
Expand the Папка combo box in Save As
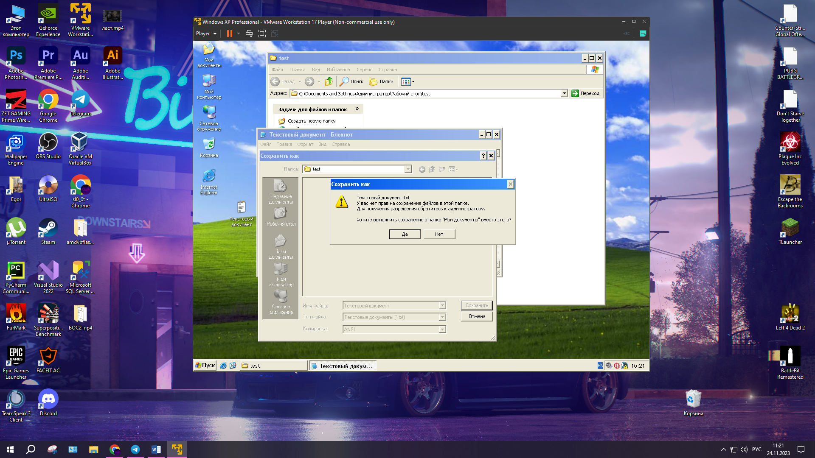pos(408,169)
